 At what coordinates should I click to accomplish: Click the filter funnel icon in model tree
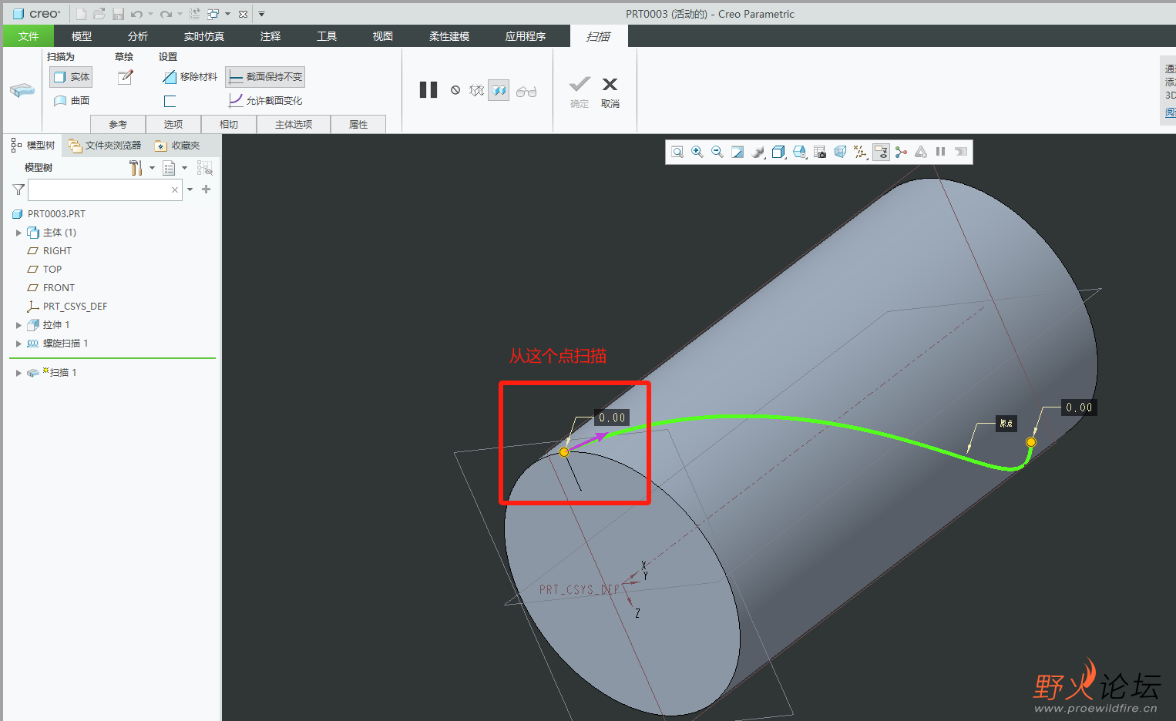(18, 189)
